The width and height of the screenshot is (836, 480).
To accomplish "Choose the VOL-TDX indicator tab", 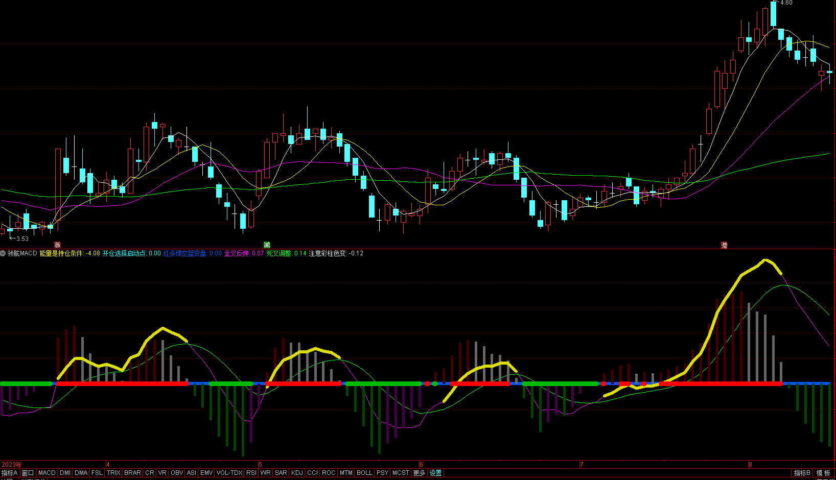I will pos(229,473).
